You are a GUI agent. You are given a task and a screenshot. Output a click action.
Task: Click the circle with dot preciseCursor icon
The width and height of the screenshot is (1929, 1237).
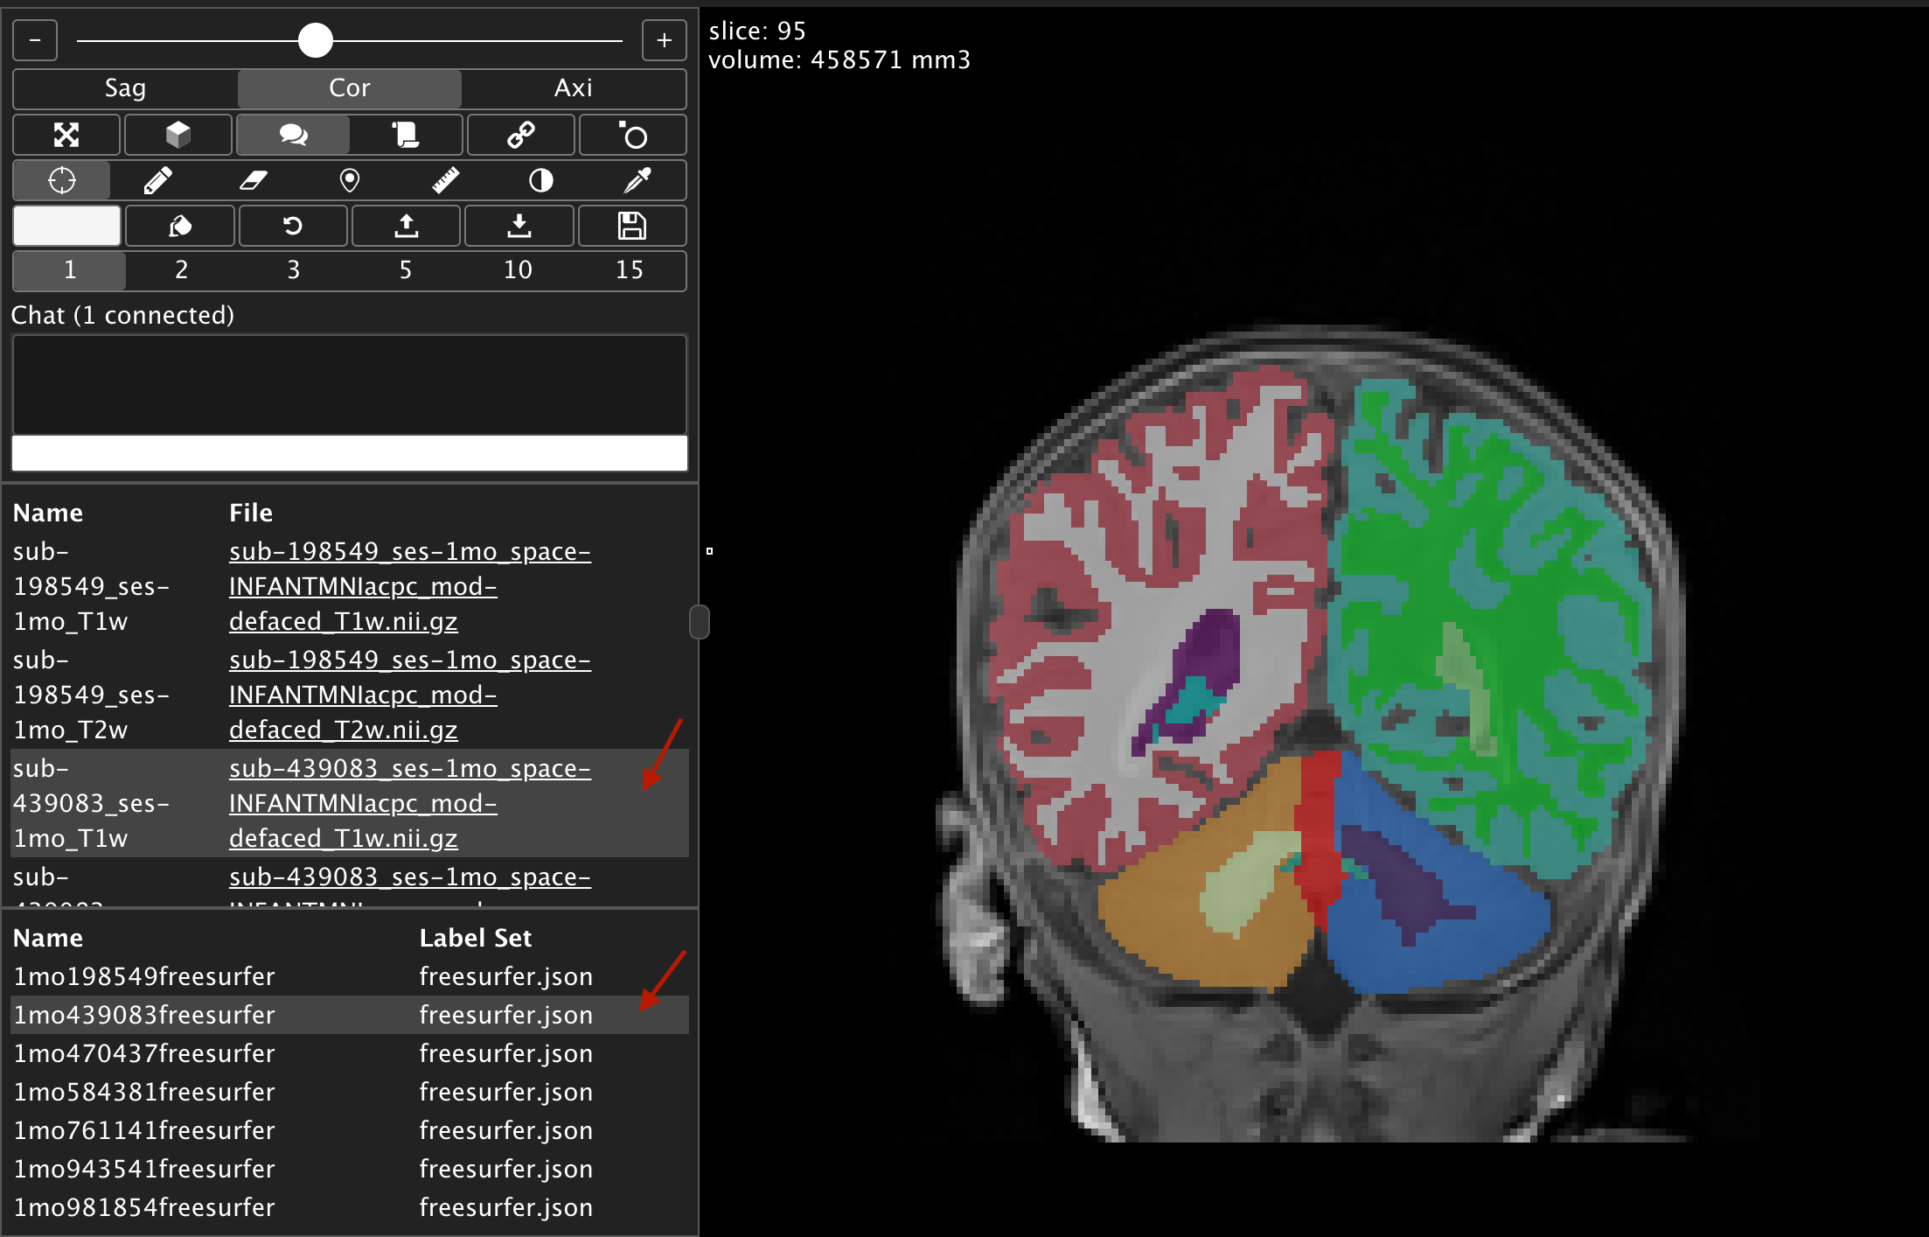click(x=633, y=135)
